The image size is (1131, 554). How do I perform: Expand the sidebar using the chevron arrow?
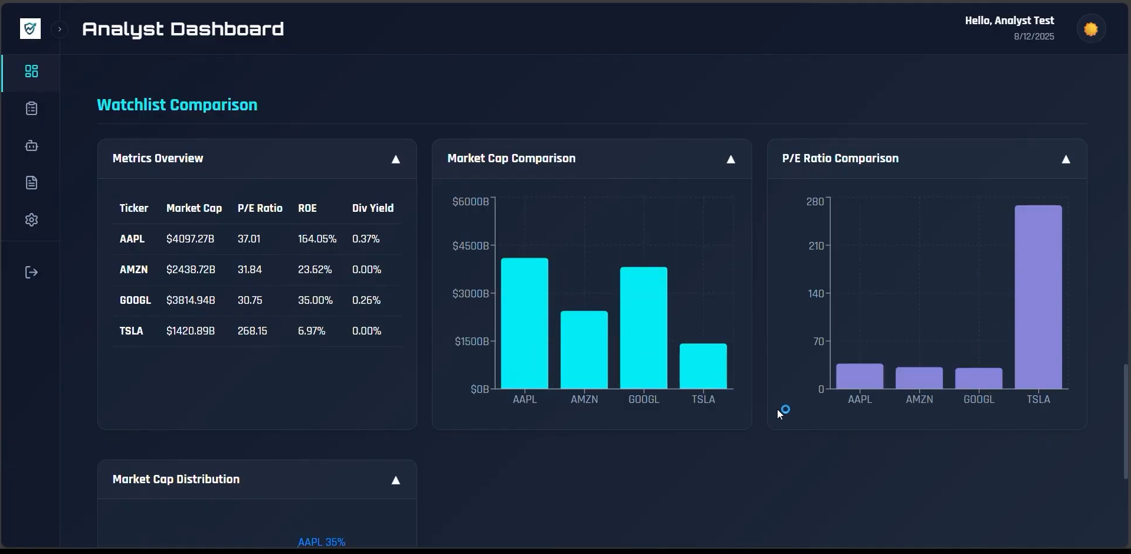[x=59, y=29]
